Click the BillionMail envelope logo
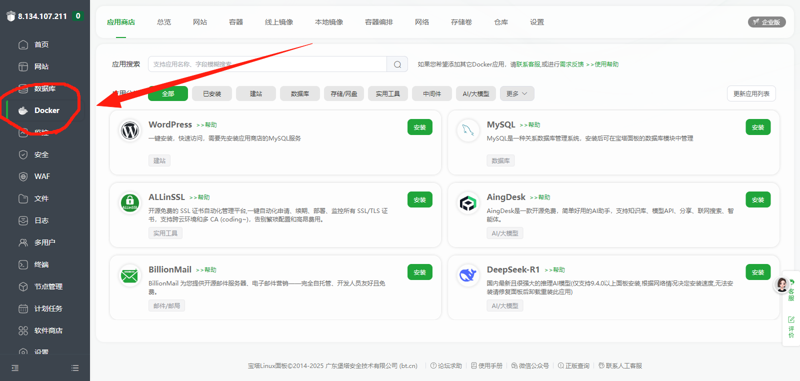 (130, 276)
